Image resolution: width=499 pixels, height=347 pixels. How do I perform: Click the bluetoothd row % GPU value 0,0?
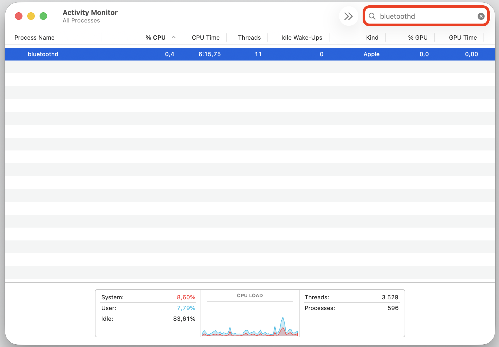tap(424, 54)
